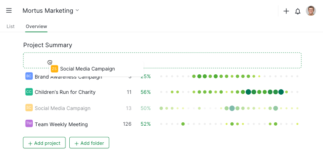The image size is (323, 158).
Task: Open Children's Run for Charity project
Action: 65,92
